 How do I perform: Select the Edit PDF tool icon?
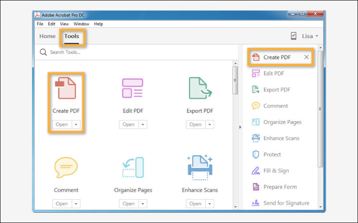[132, 88]
